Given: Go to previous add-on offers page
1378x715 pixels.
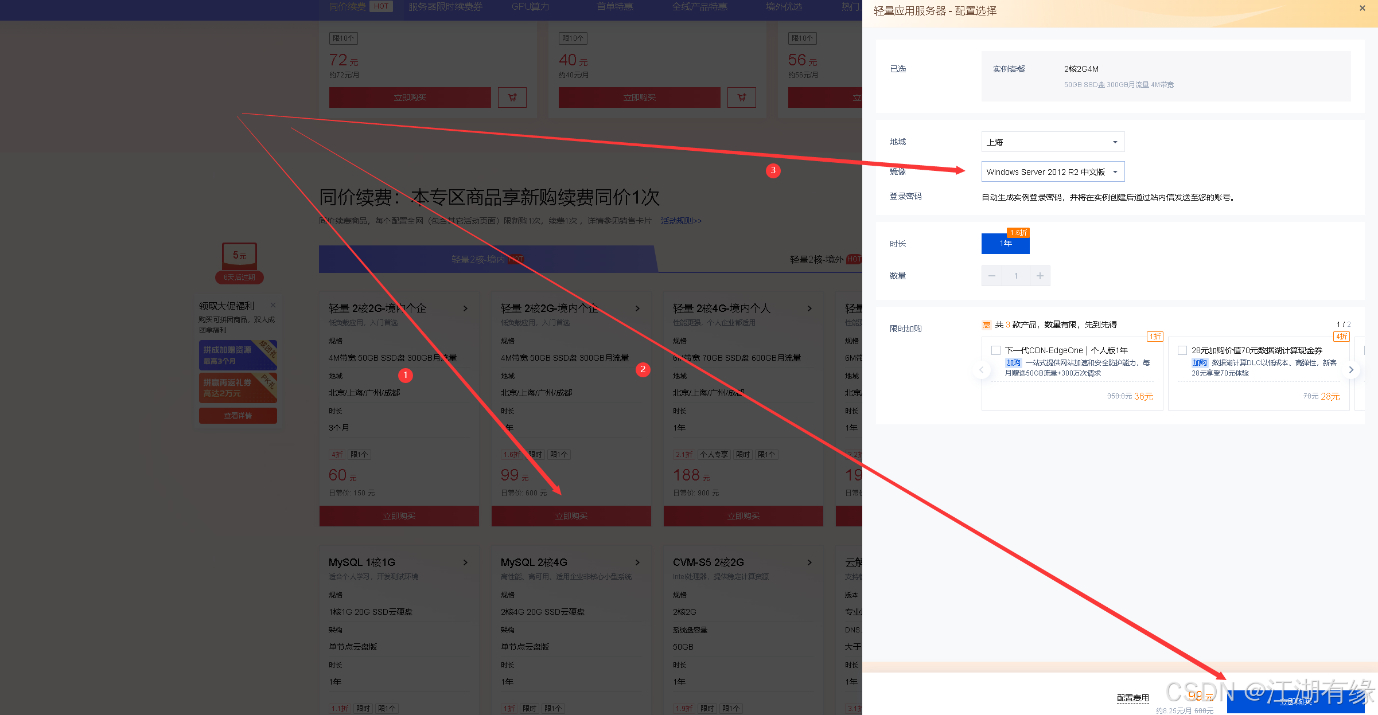Looking at the screenshot, I should (982, 370).
